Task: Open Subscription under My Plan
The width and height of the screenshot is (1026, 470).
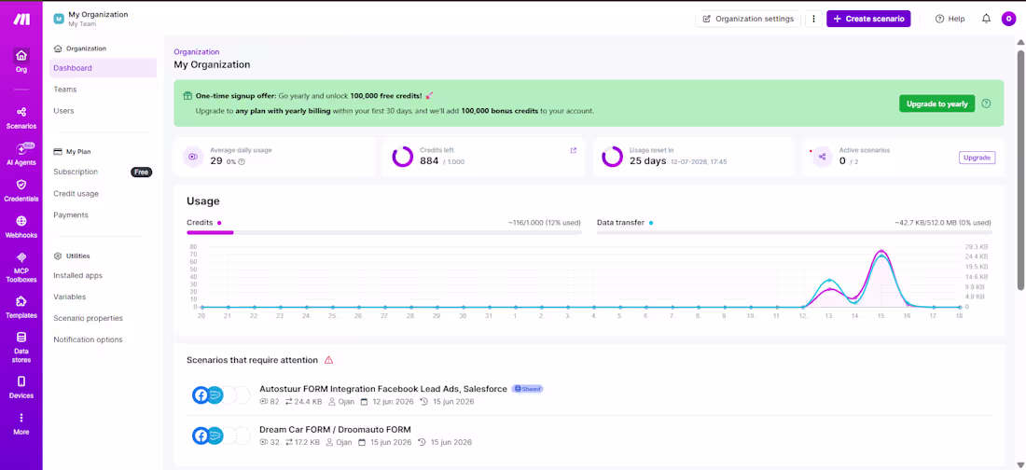Action: click(x=76, y=173)
